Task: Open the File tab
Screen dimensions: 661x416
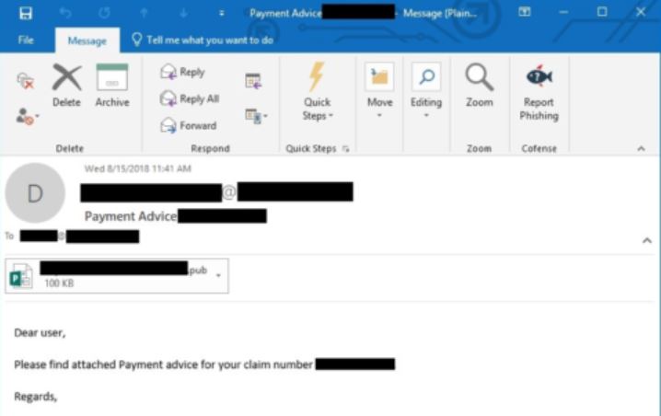Action: pos(26,40)
